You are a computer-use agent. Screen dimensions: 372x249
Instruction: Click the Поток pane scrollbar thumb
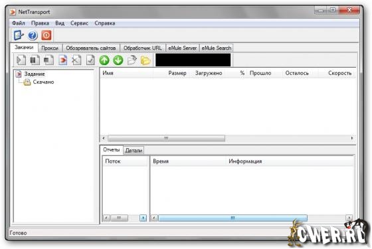(x=120, y=218)
